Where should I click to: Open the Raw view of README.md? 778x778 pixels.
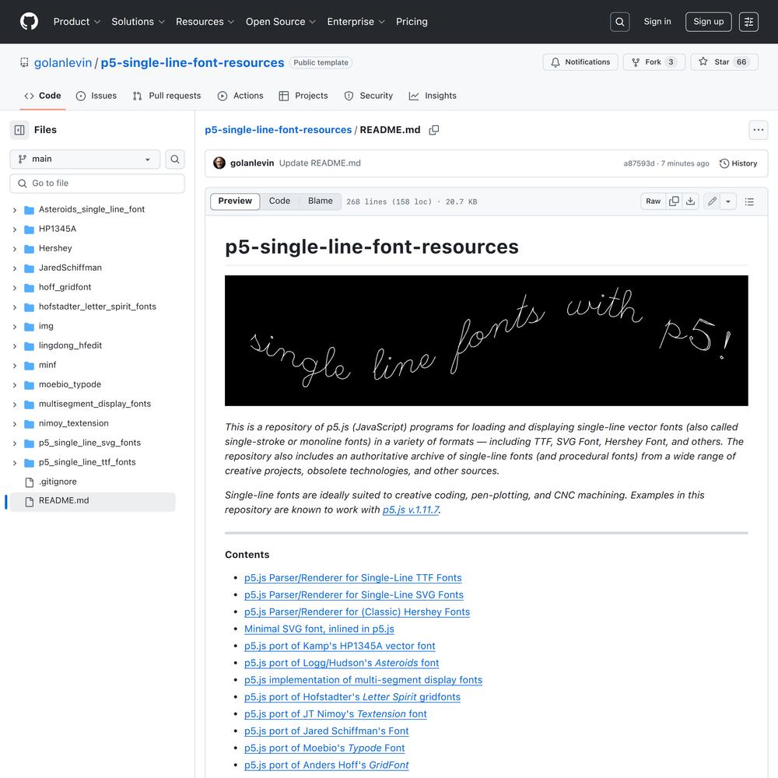(x=653, y=202)
